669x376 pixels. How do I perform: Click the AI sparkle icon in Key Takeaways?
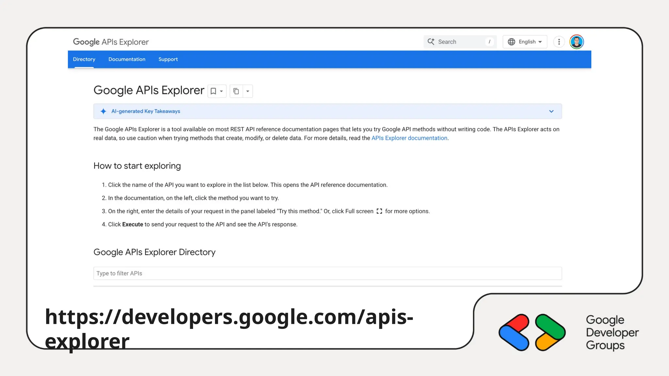point(103,111)
